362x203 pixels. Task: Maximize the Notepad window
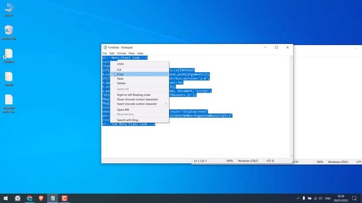pyautogui.click(x=277, y=47)
